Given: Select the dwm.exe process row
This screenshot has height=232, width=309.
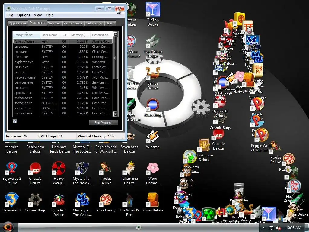Looking at the screenshot, I should (63, 57).
